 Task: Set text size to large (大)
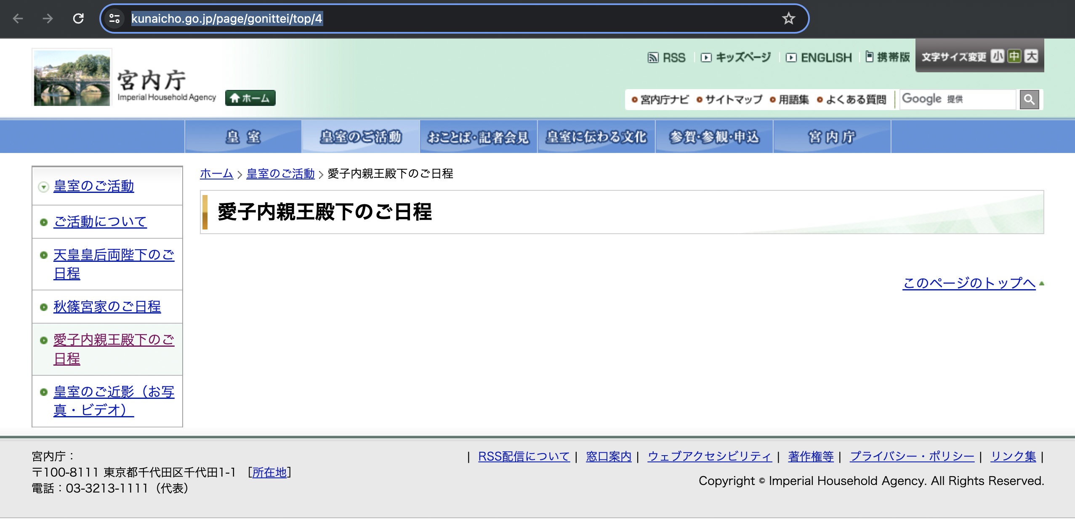point(1031,56)
